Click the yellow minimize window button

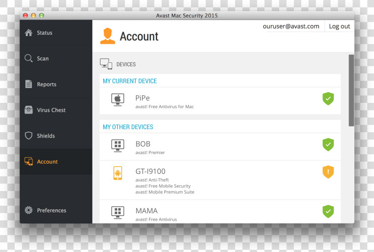pyautogui.click(x=33, y=16)
